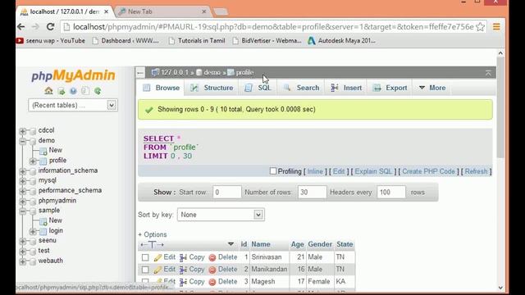525x295 pixels.
Task: Click the pencil Edit icon for Srinivasan
Action: pyautogui.click(x=157, y=257)
